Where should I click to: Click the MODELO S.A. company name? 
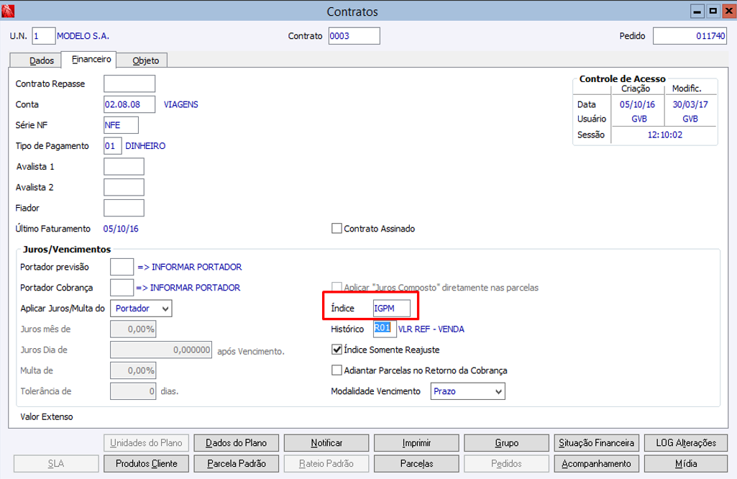click(x=83, y=36)
